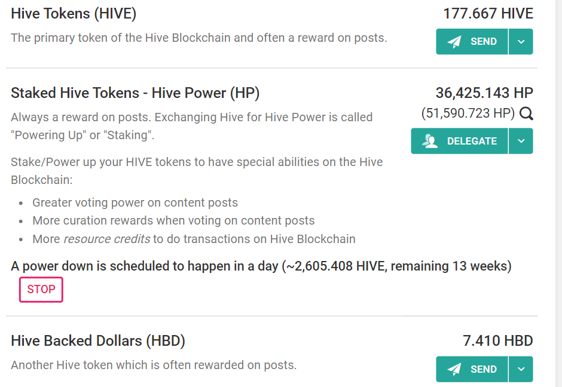
Task: Click the delegate person icon
Action: tap(430, 141)
